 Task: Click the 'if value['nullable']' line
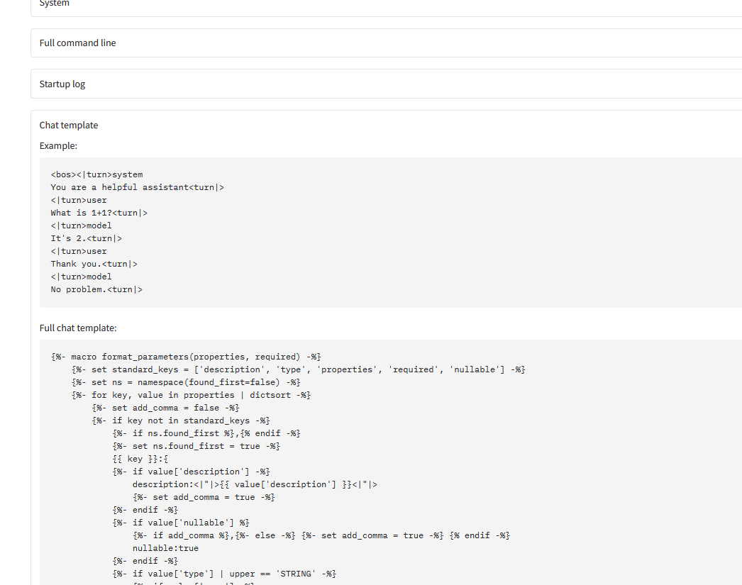[181, 523]
